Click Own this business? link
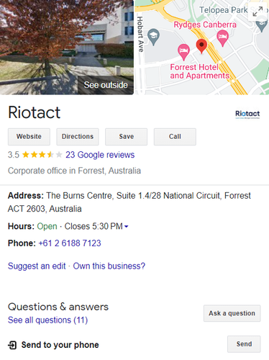Screen dimensions: 269x360 [109, 266]
